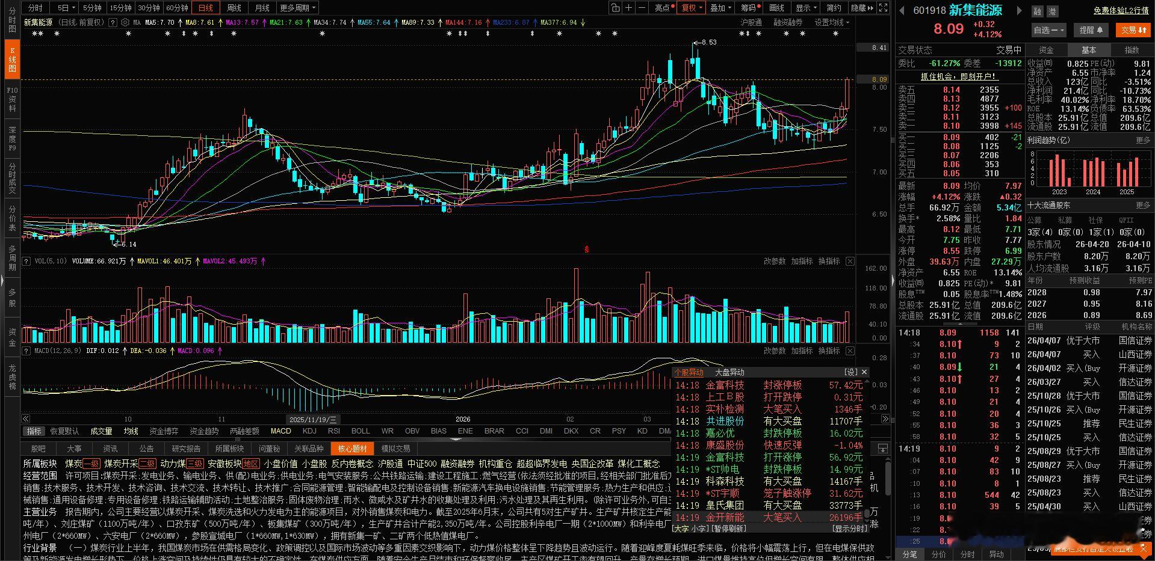Click the 提醒 alert bell button

tap(1091, 30)
